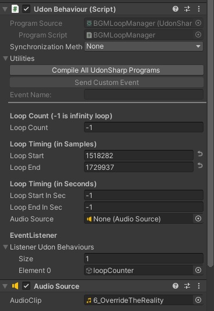The height and width of the screenshot is (311, 214).
Task: Open object picker for Audio Source field
Action: [x=198, y=218]
